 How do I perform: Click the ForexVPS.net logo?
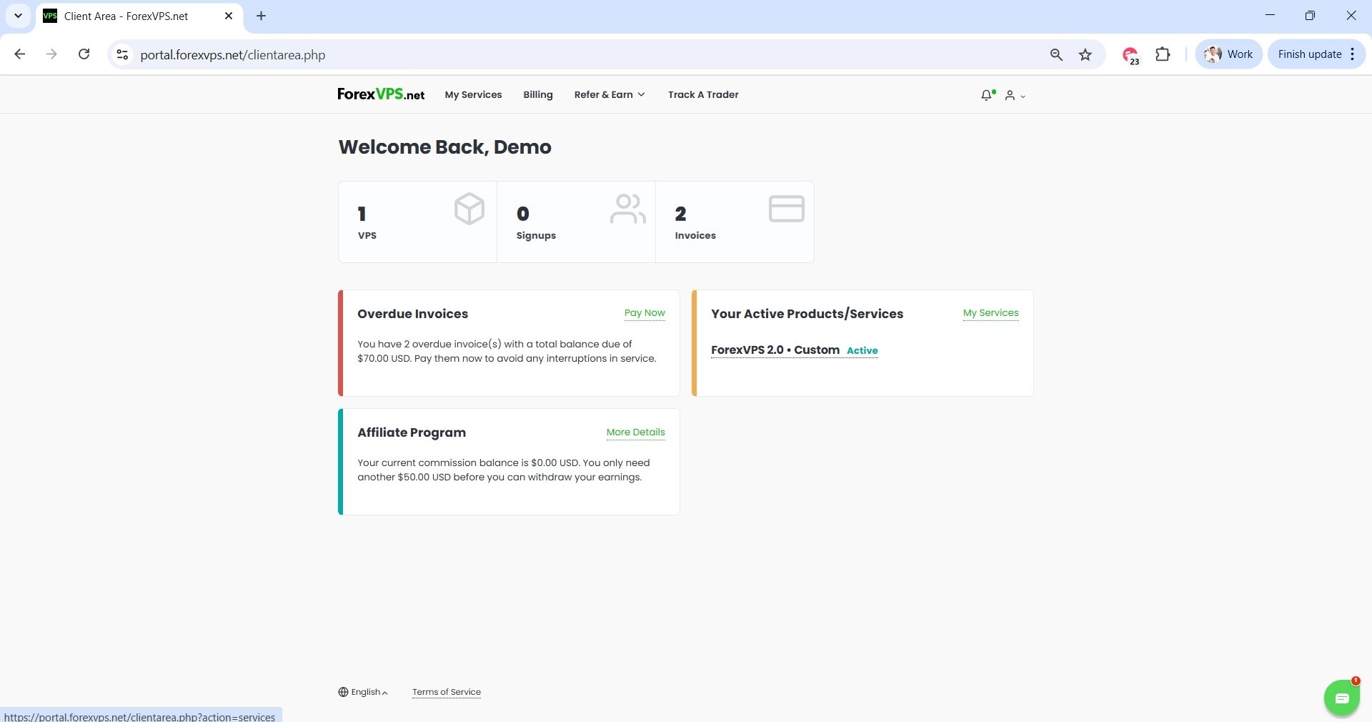click(x=381, y=94)
